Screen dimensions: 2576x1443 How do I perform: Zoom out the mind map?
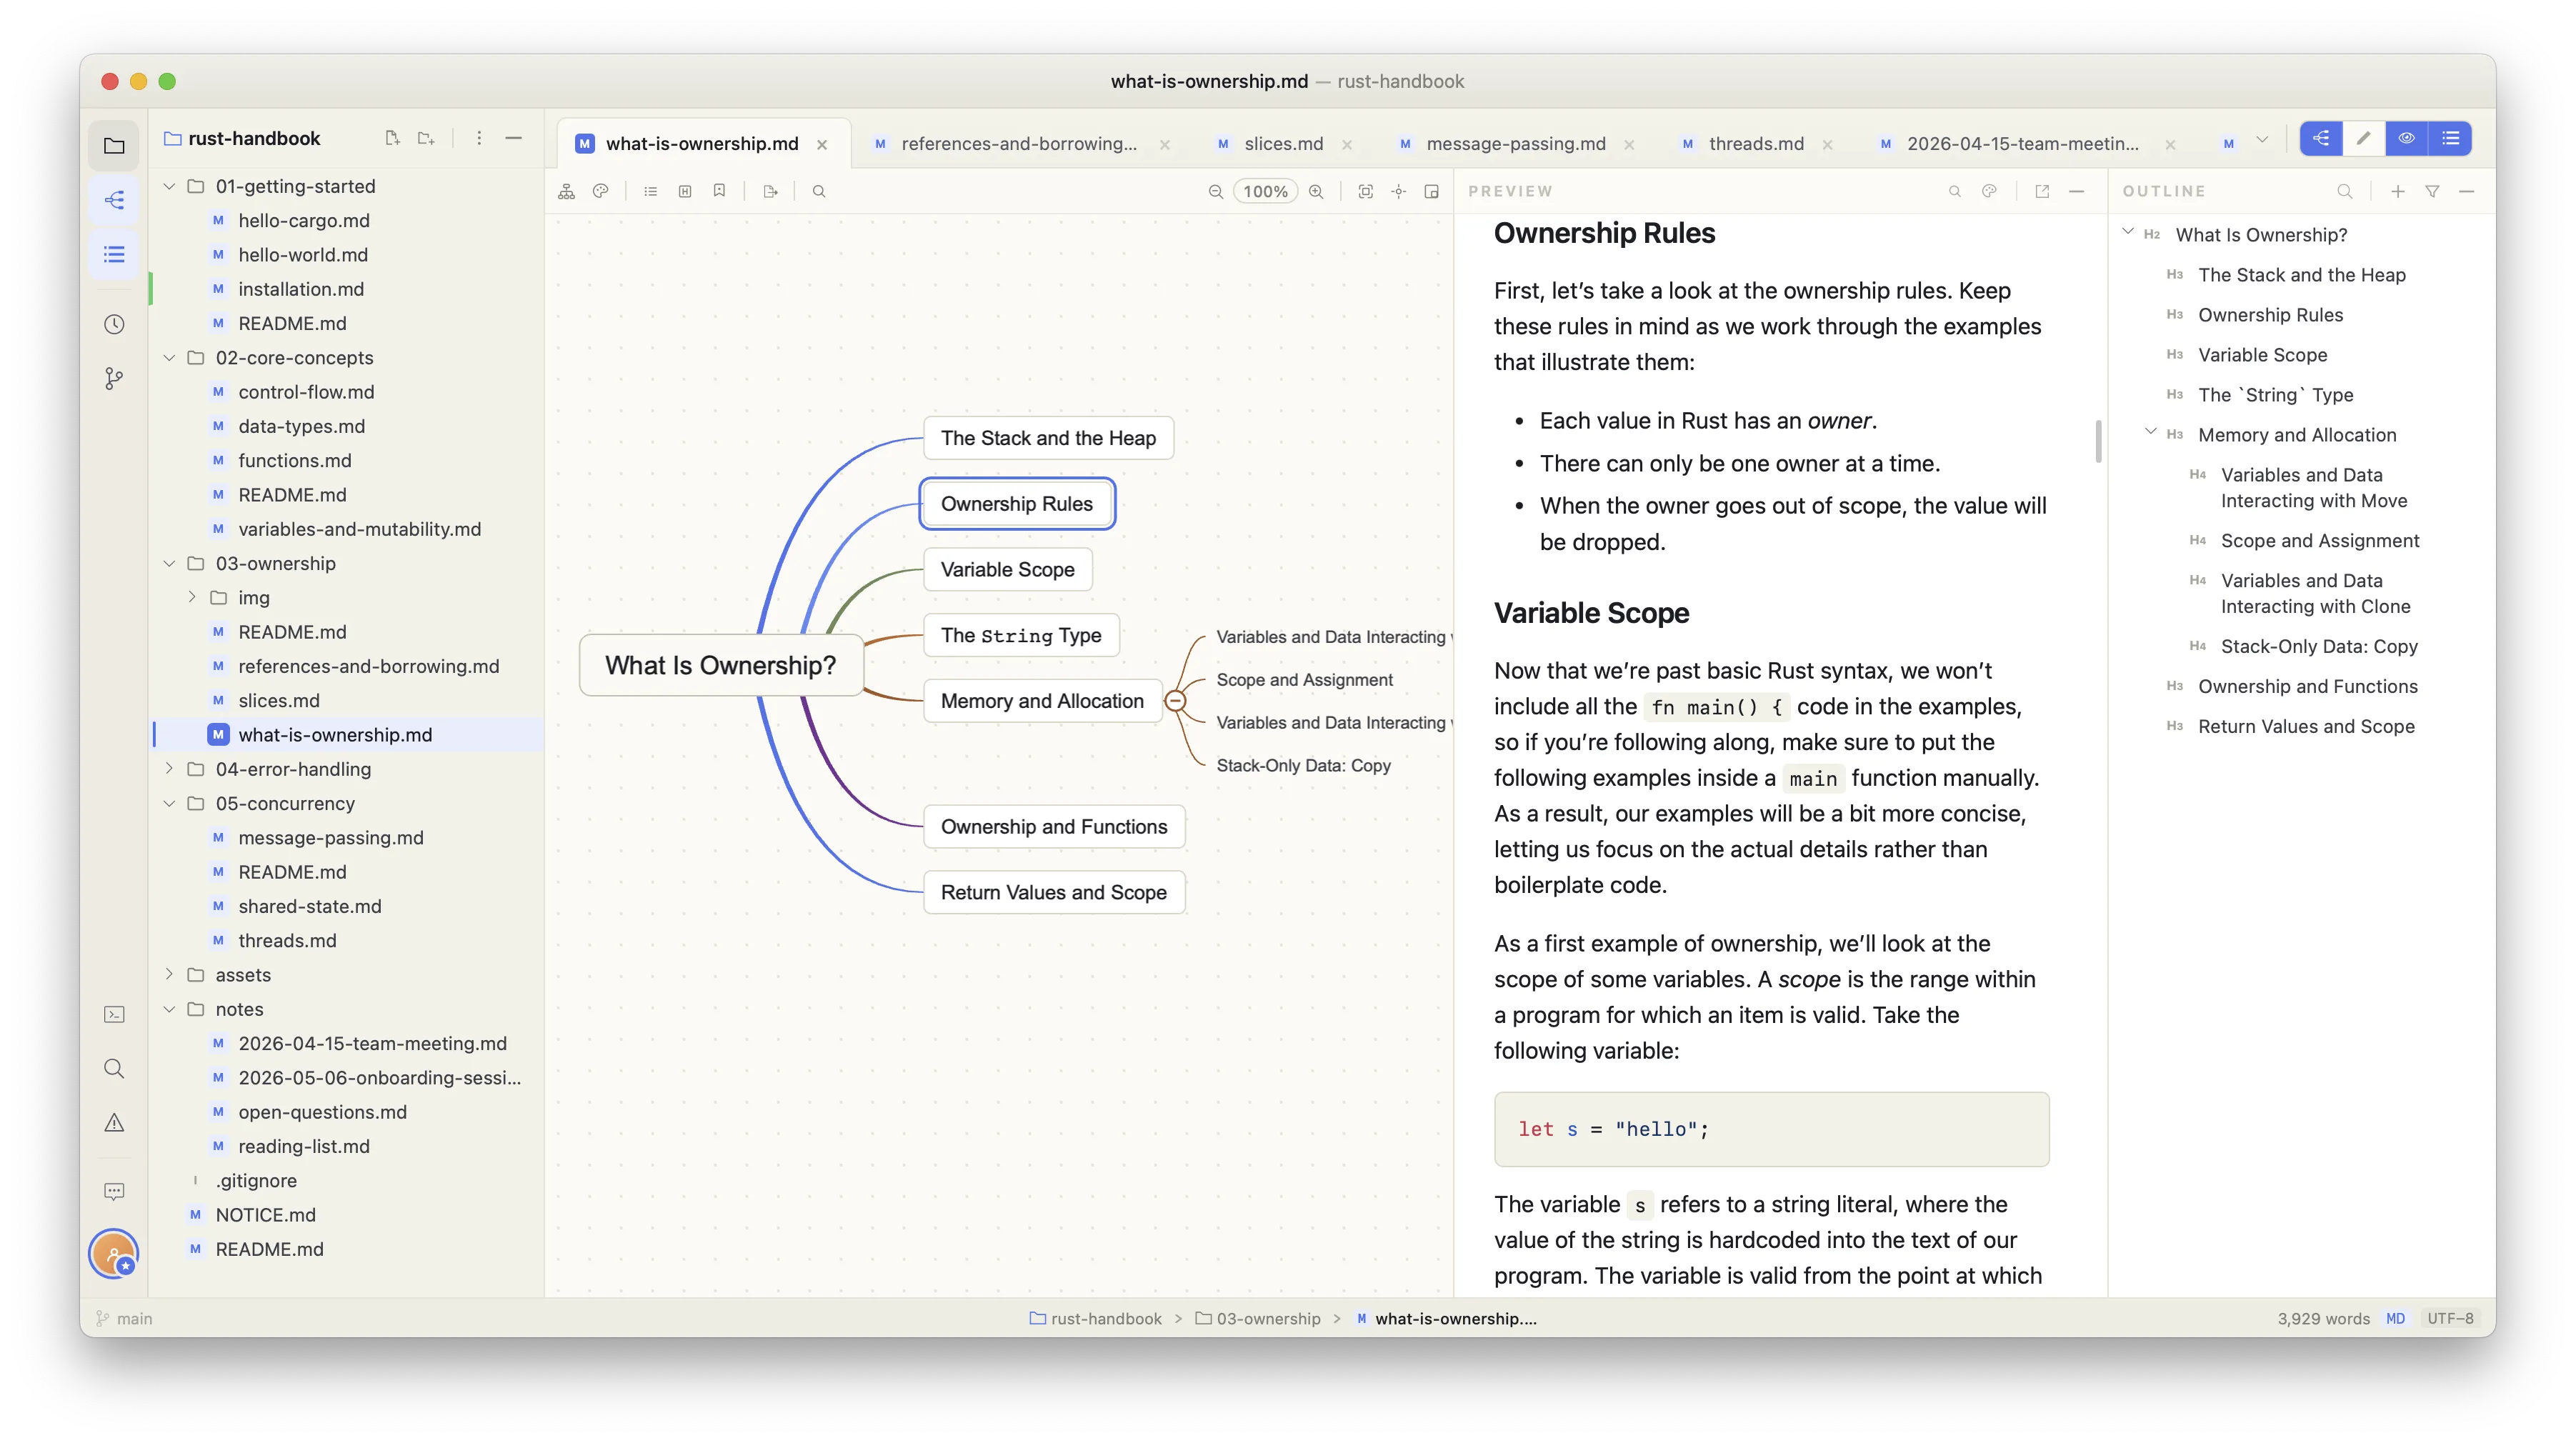click(1215, 191)
